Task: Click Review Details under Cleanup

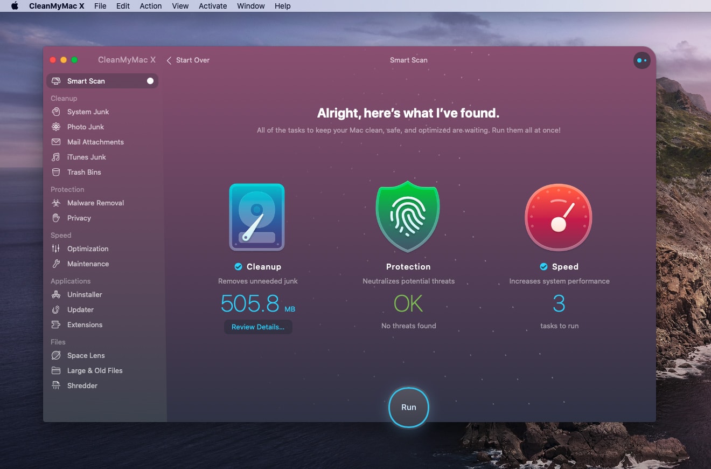Action: click(x=258, y=327)
